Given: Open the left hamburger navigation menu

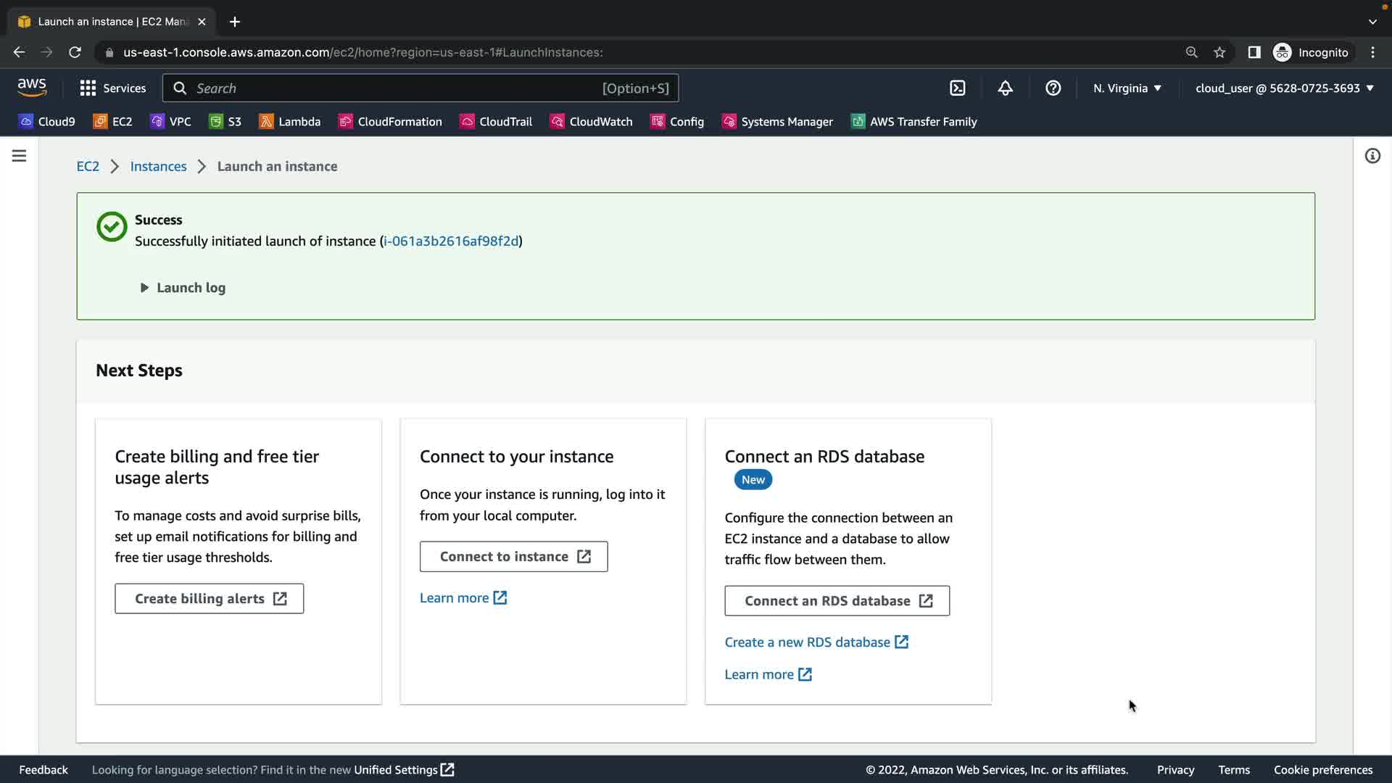Looking at the screenshot, I should tap(20, 156).
